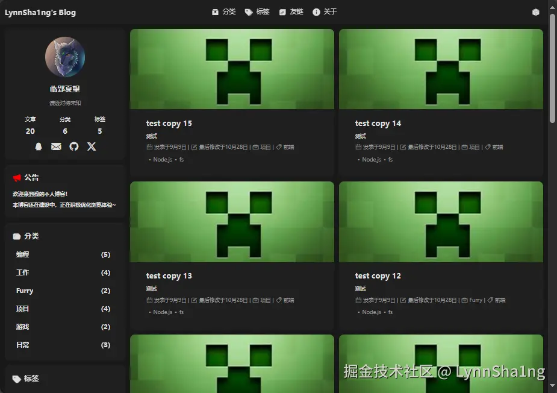Click the folder icon beside 分类 sidebar header
The width and height of the screenshot is (557, 393).
pos(17,236)
